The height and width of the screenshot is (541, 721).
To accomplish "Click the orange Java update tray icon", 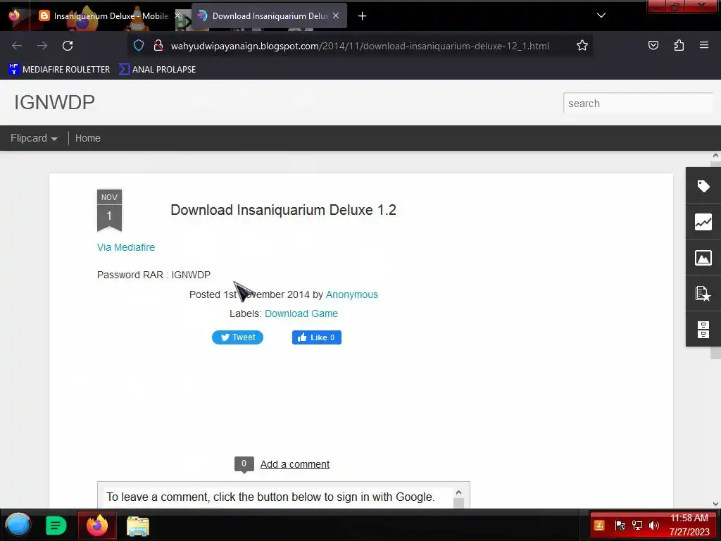I will point(599,525).
